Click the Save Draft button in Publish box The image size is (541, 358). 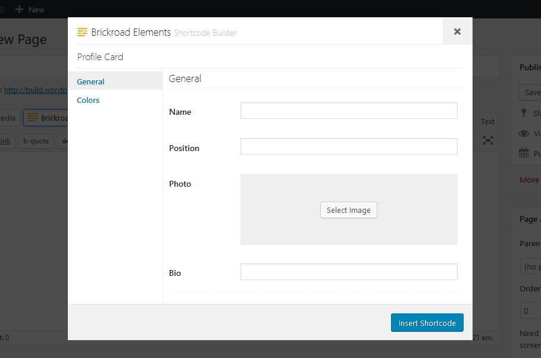[530, 92]
